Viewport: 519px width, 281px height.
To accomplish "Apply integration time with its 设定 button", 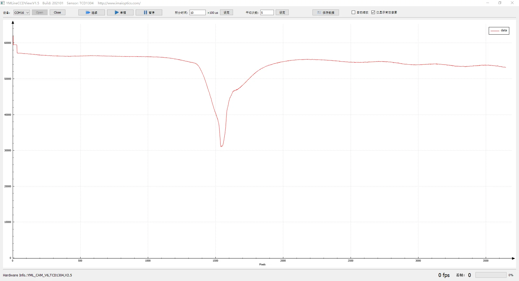I will tap(227, 12).
